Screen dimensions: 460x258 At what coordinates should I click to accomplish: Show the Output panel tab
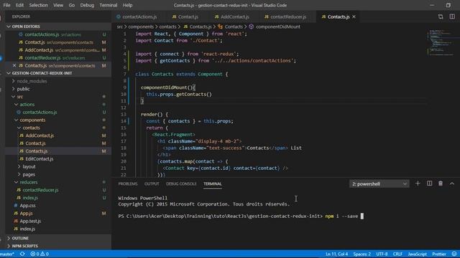(152, 183)
